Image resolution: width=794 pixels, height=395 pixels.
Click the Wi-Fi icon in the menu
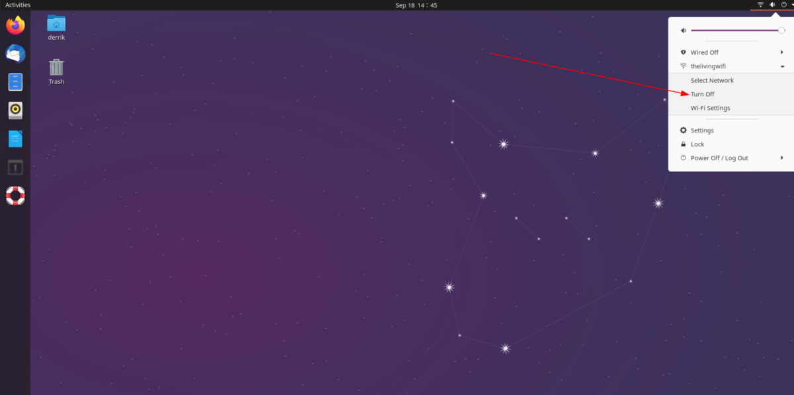pos(683,66)
